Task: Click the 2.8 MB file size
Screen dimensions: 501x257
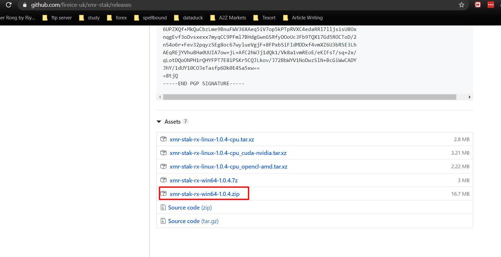Action: [x=461, y=139]
